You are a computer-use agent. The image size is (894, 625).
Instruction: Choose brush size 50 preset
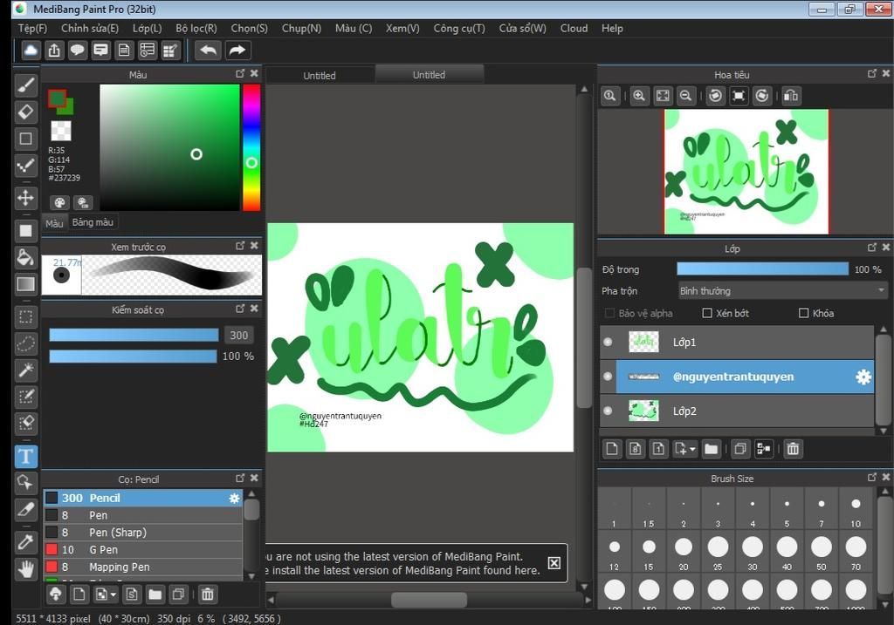point(821,552)
